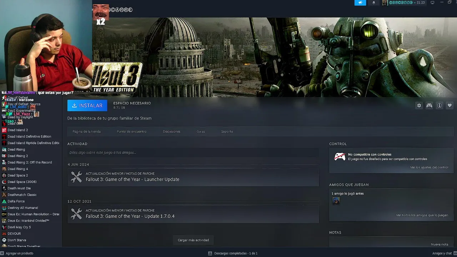Image resolution: width=457 pixels, height=257 pixels.
Task: Show game information icon
Action: point(440,106)
